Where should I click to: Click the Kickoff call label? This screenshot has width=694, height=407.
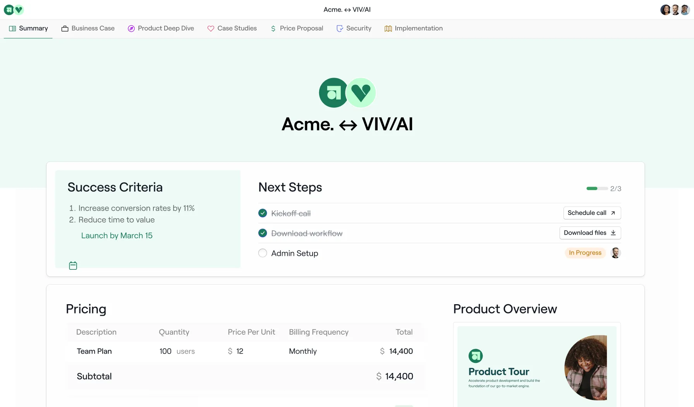[x=291, y=213]
